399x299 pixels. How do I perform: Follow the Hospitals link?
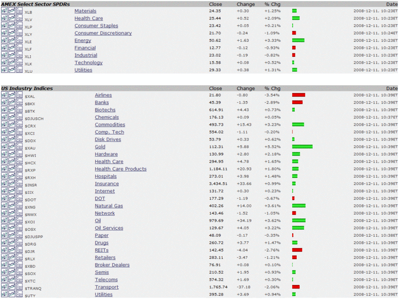[106, 176]
